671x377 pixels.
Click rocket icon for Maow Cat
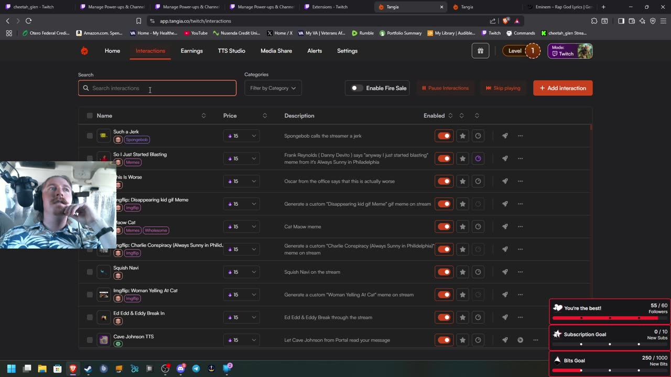point(505,227)
